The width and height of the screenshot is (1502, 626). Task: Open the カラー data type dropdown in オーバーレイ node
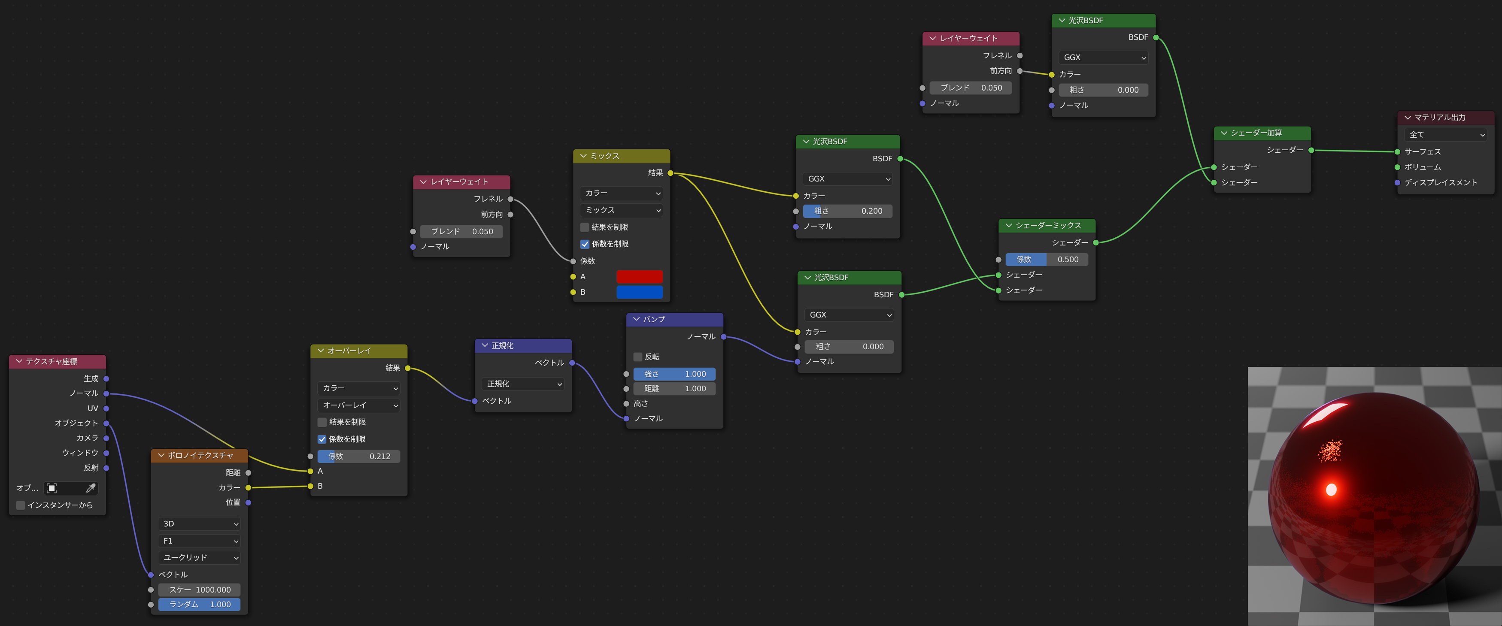tap(358, 388)
